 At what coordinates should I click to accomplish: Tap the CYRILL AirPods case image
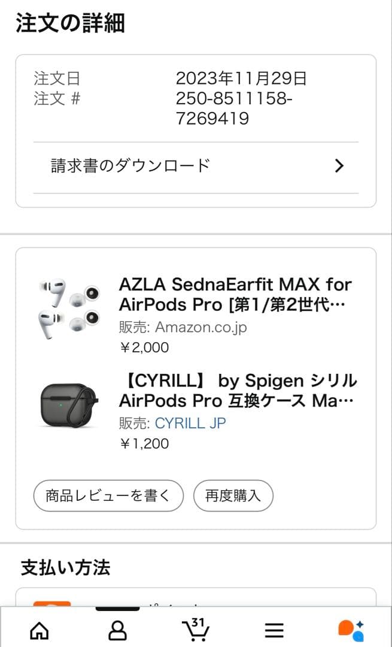tap(66, 403)
